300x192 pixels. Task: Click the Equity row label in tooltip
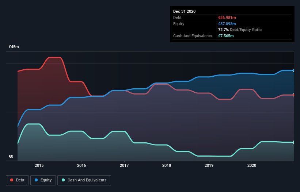[x=179, y=24]
